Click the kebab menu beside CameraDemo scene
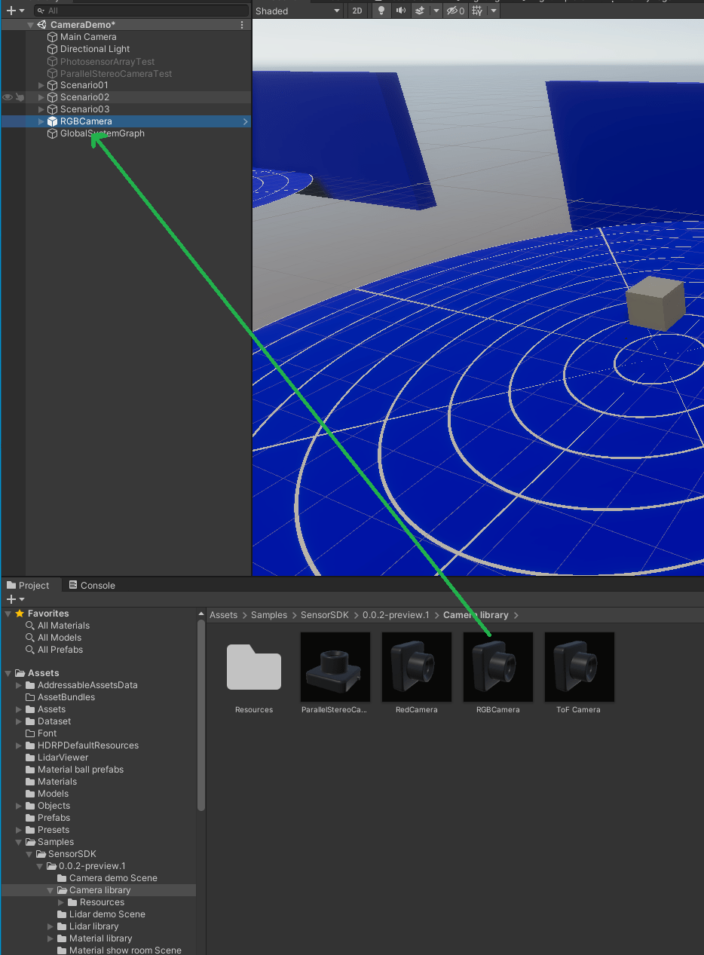 point(241,24)
